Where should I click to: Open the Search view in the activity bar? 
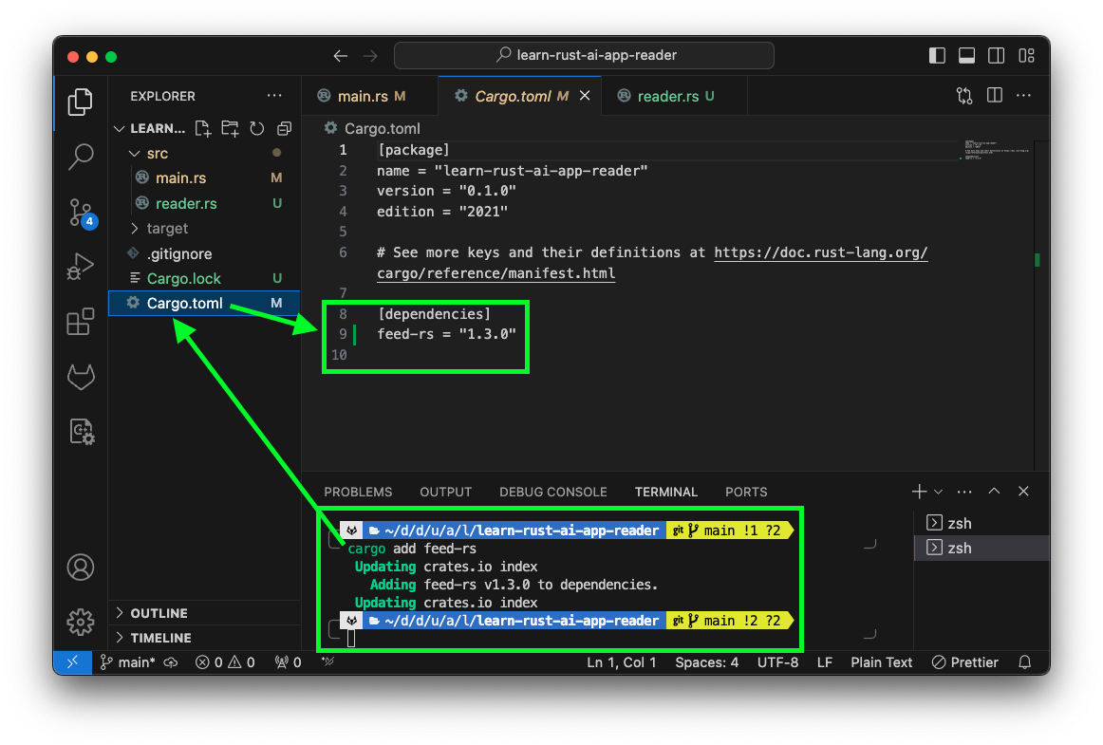click(80, 157)
